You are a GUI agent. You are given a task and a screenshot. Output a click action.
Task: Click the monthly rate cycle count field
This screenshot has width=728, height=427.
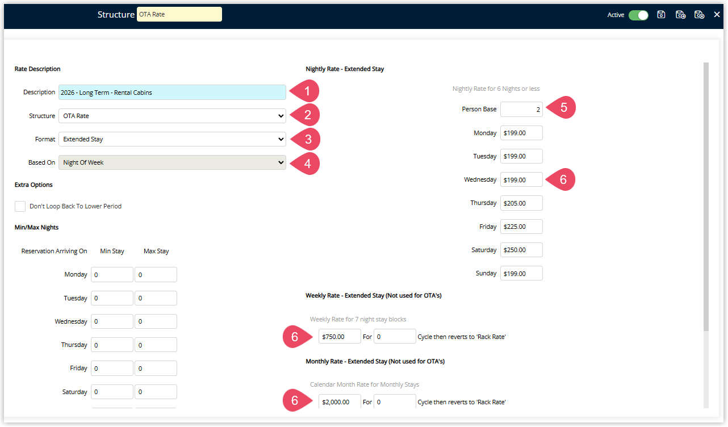coord(395,401)
